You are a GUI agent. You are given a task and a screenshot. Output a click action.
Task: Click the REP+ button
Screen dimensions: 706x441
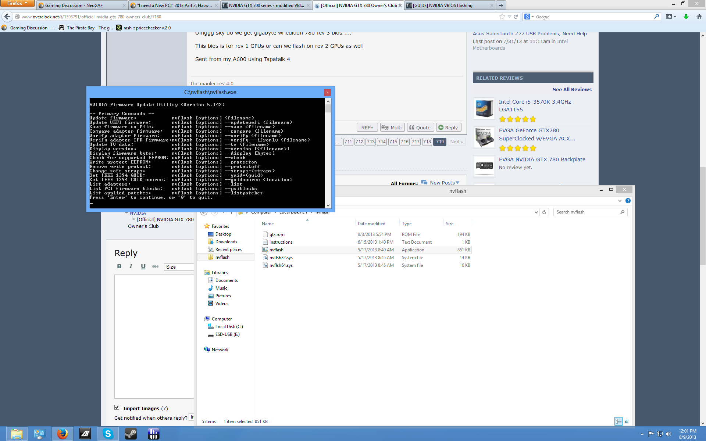[x=367, y=127]
